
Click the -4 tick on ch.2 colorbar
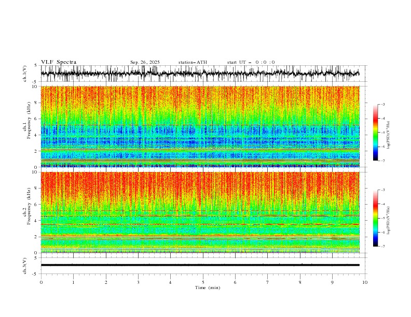(382, 204)
